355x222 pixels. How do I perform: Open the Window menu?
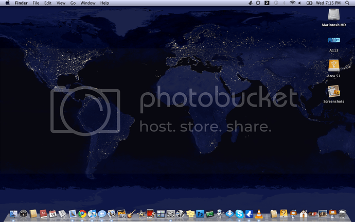[x=88, y=3]
